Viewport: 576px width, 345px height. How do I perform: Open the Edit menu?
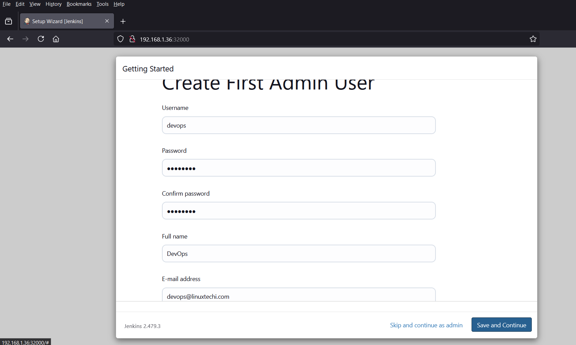point(20,4)
